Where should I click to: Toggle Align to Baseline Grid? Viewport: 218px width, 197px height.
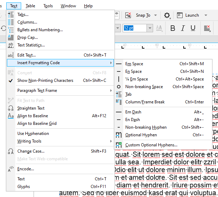(x=37, y=123)
